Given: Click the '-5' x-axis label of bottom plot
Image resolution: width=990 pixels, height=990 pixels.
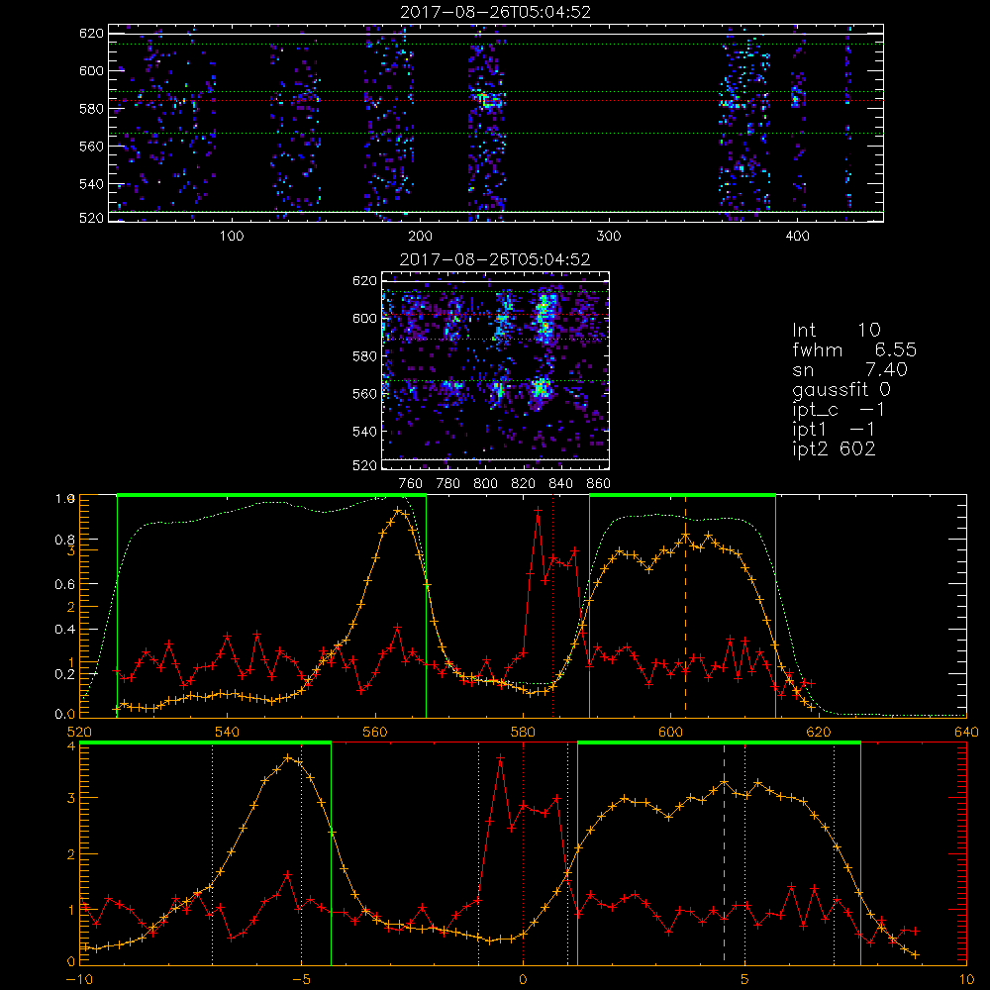Looking at the screenshot, I should 301,980.
